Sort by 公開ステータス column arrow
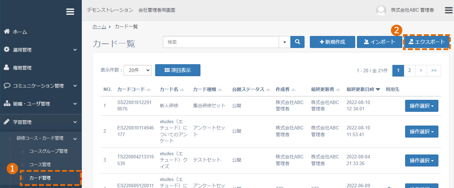The image size is (454, 188). click(x=268, y=90)
